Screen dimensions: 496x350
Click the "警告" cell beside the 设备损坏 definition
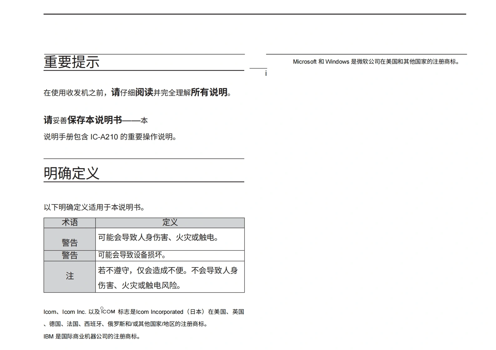[x=70, y=255]
